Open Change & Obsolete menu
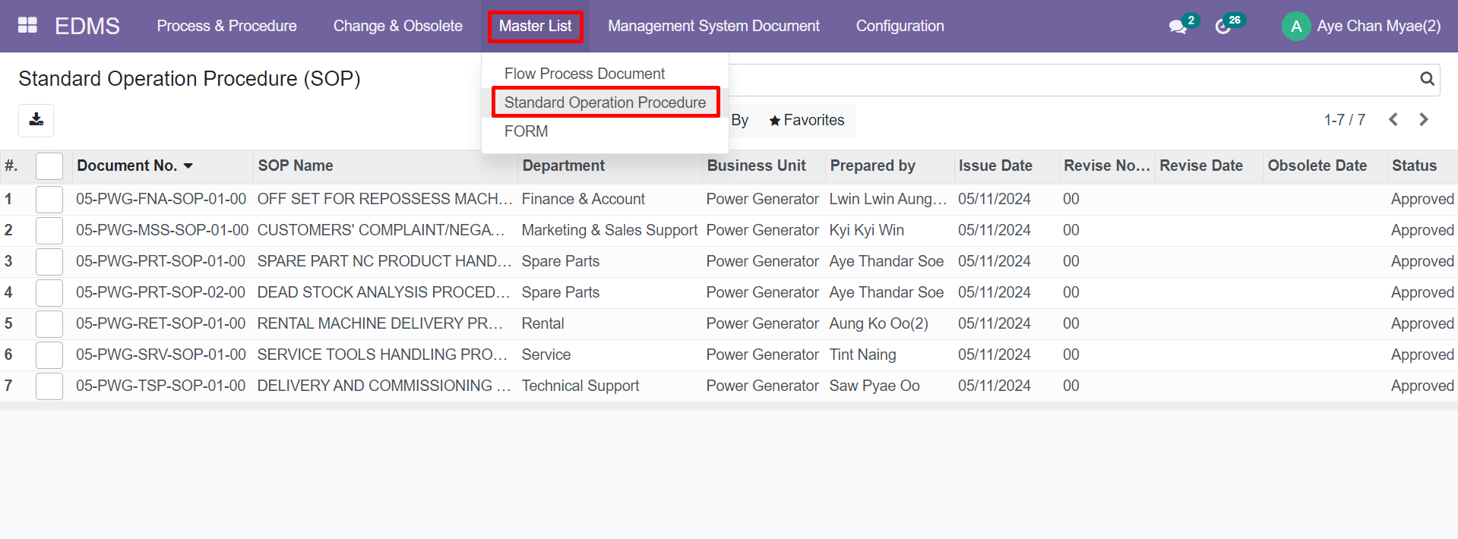This screenshot has width=1458, height=539. coord(397,26)
